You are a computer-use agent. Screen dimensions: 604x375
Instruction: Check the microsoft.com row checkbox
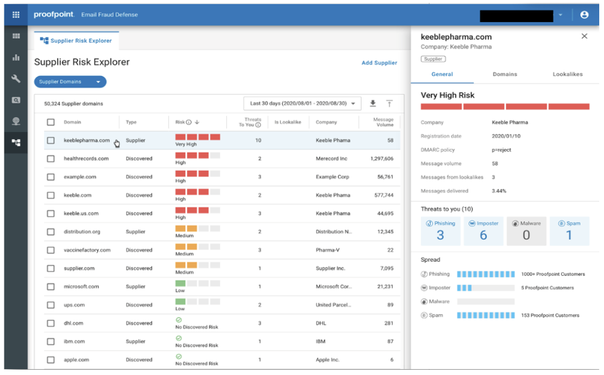pos(50,286)
